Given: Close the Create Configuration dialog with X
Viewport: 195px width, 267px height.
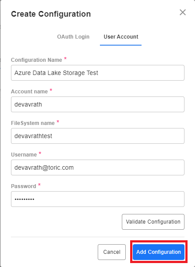Looking at the screenshot, I should [x=183, y=12].
